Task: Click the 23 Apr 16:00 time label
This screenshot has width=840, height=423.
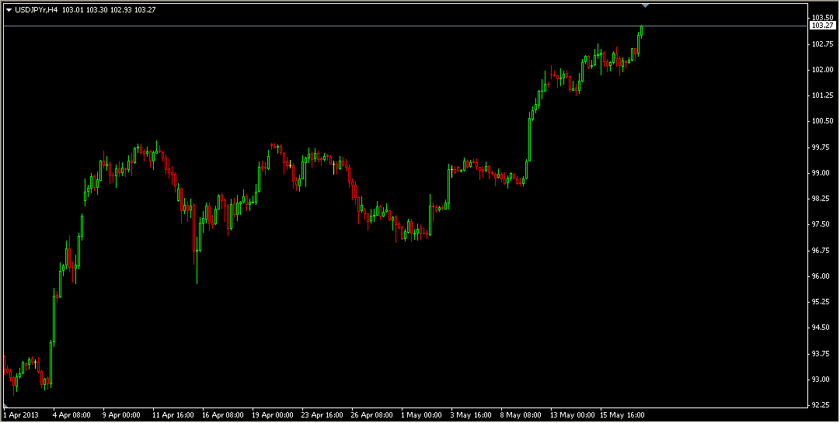Action: point(322,415)
